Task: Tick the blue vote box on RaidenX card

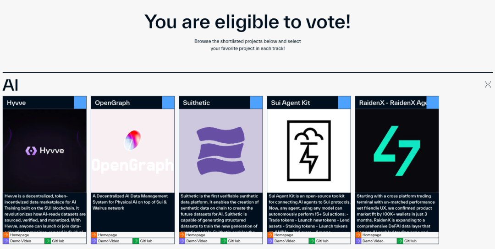Action: [432, 103]
